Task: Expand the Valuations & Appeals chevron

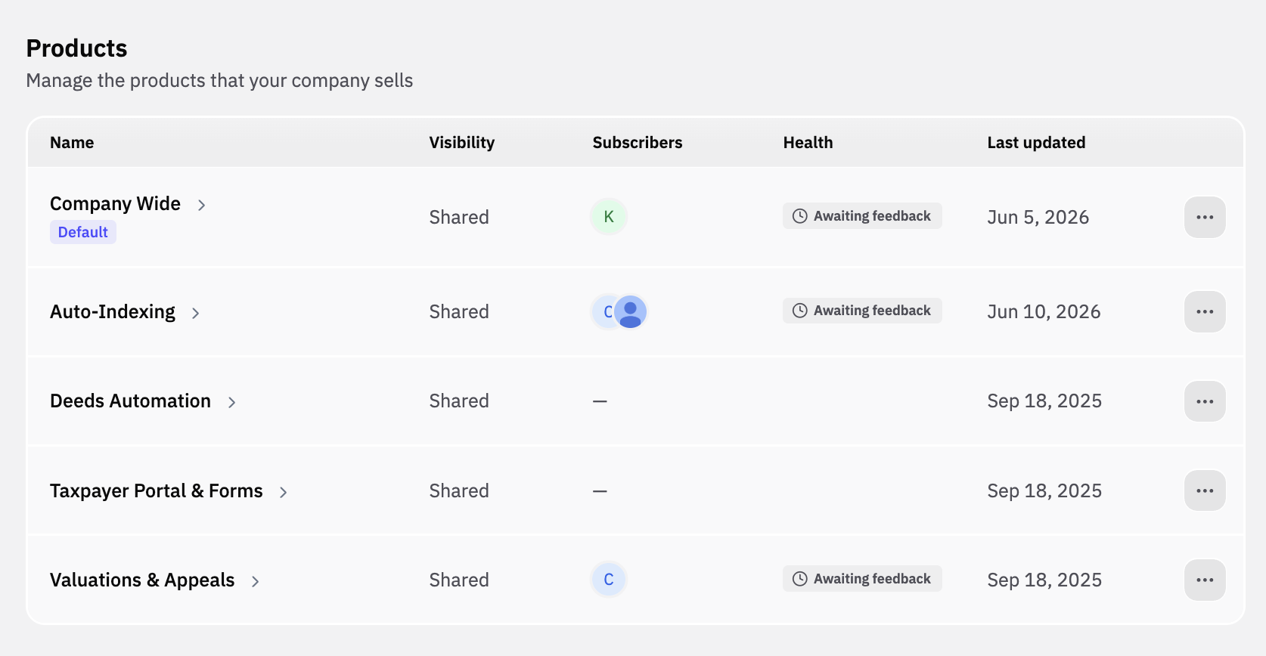Action: [x=255, y=581]
